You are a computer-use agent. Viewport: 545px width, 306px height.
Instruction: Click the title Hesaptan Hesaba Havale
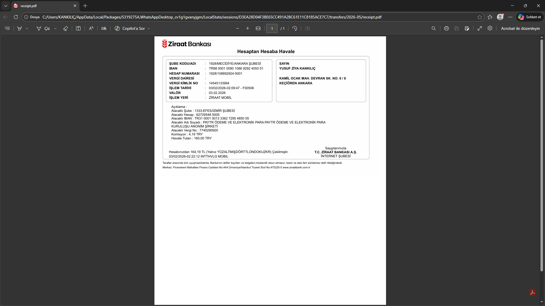266,51
